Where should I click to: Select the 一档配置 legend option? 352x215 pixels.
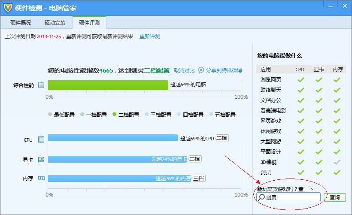94,115
